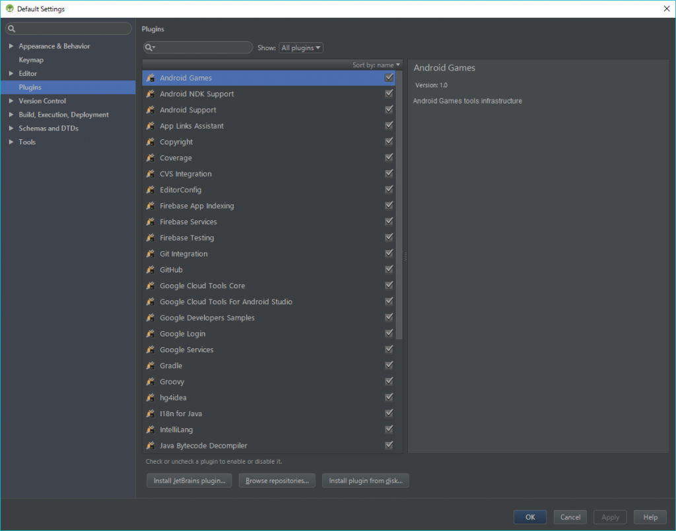676x531 pixels.
Task: Click the Cancel button
Action: point(570,516)
